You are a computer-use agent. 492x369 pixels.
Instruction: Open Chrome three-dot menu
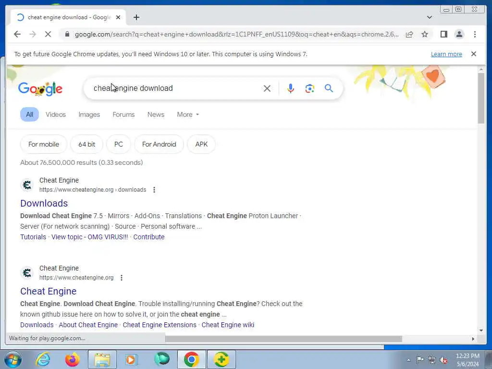pyautogui.click(x=475, y=34)
